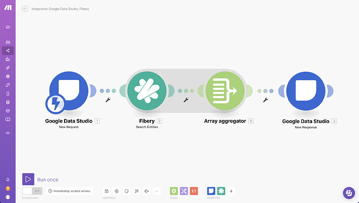Open Scenarios in the left sidebar
The height and width of the screenshot is (203, 359).
pyautogui.click(x=8, y=50)
